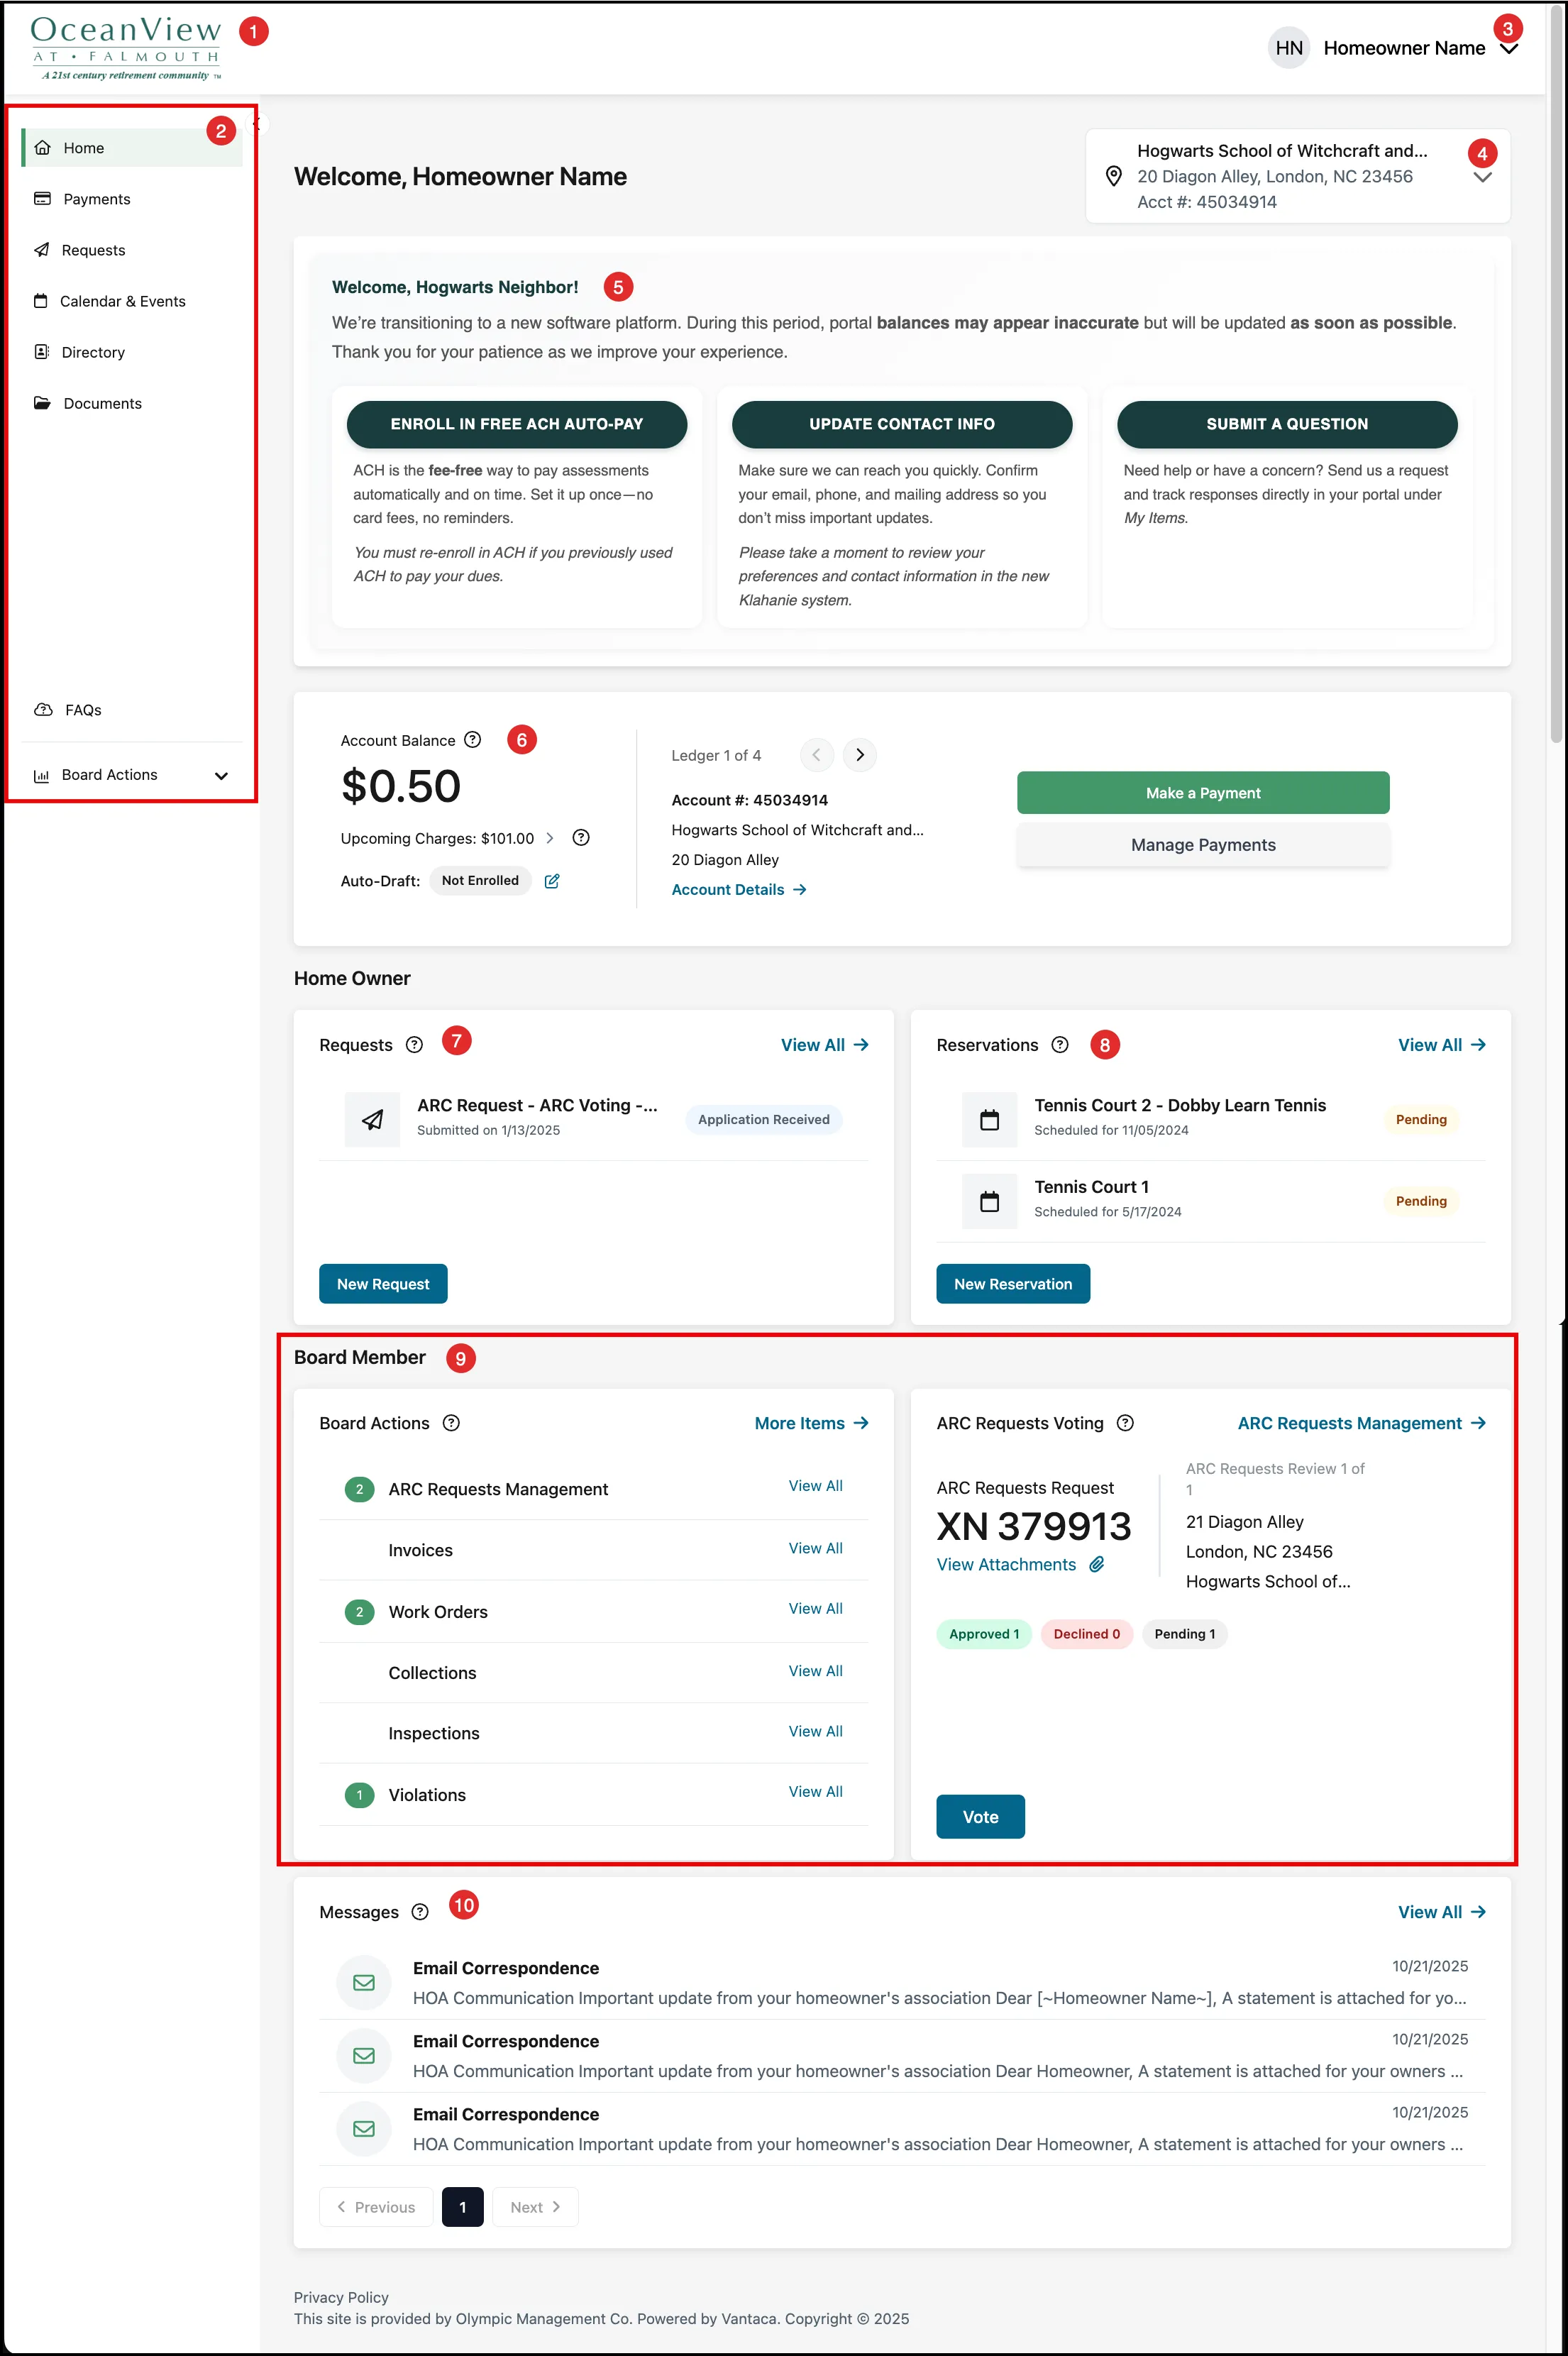Image resolution: width=1568 pixels, height=2356 pixels.
Task: Click the Board Actions card help icon
Action: coord(451,1423)
